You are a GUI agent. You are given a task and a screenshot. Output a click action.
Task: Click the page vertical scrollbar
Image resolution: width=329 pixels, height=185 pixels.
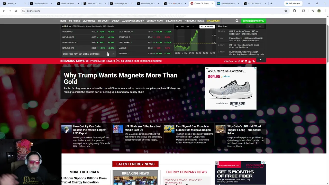point(327,44)
